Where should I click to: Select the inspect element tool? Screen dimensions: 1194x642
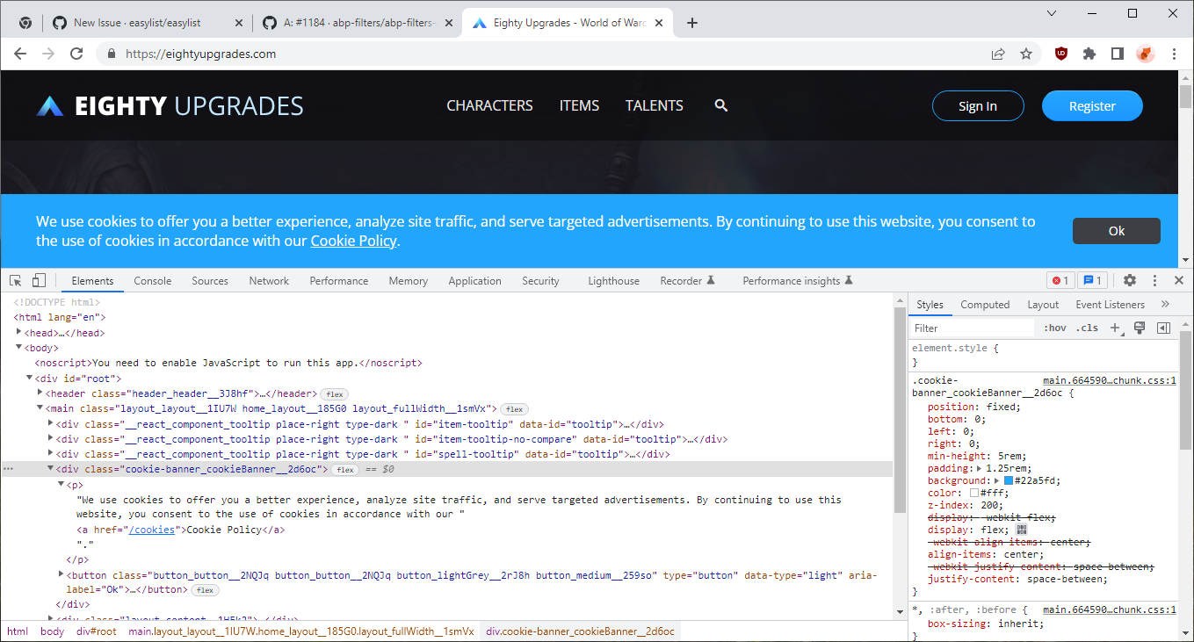pyautogui.click(x=14, y=279)
